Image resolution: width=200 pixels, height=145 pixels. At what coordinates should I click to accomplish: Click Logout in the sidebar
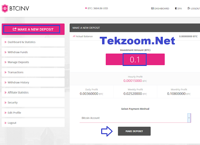tap(33, 123)
